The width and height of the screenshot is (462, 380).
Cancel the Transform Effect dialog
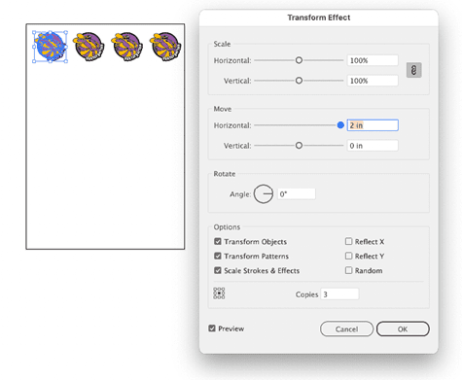click(346, 329)
